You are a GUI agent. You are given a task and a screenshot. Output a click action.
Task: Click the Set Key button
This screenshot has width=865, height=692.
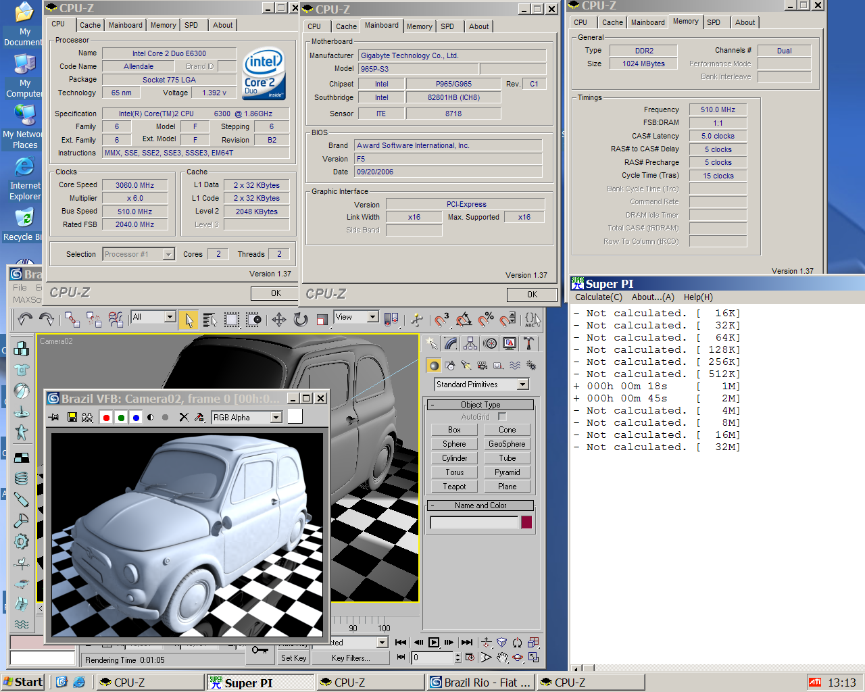293,658
